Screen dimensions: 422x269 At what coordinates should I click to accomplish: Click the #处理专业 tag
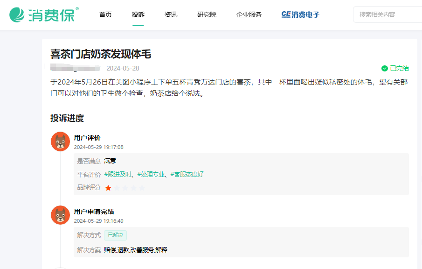click(x=151, y=174)
